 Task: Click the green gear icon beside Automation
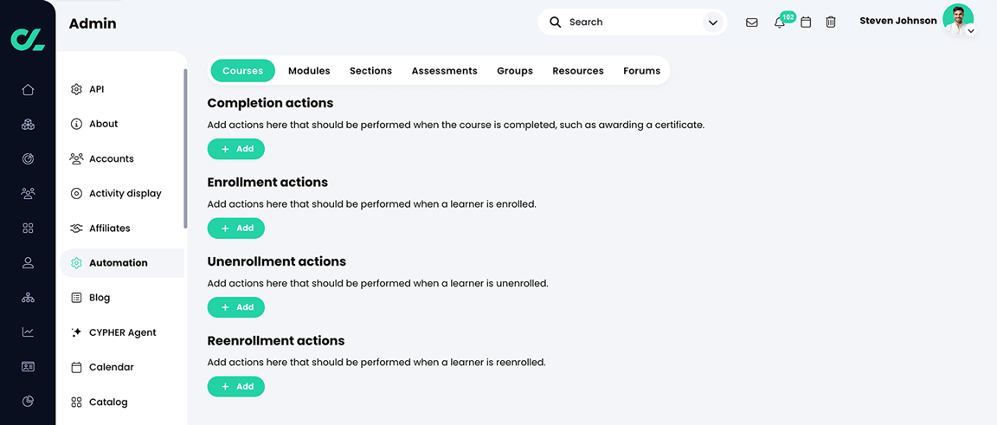(x=76, y=263)
